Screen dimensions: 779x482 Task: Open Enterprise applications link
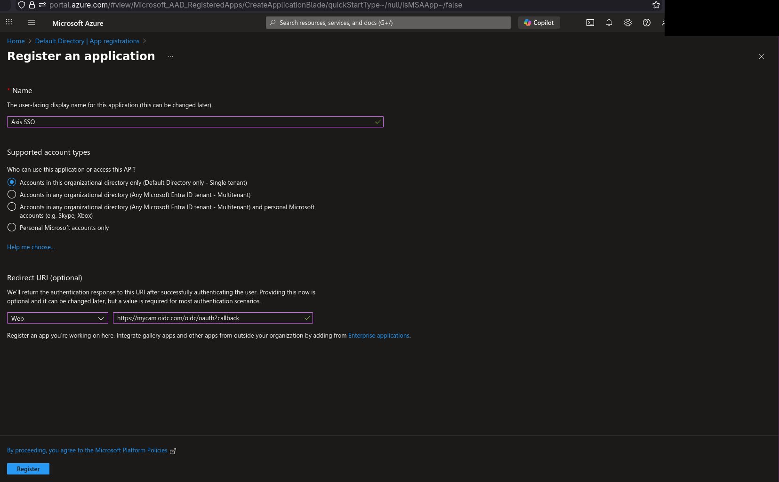pyautogui.click(x=378, y=335)
